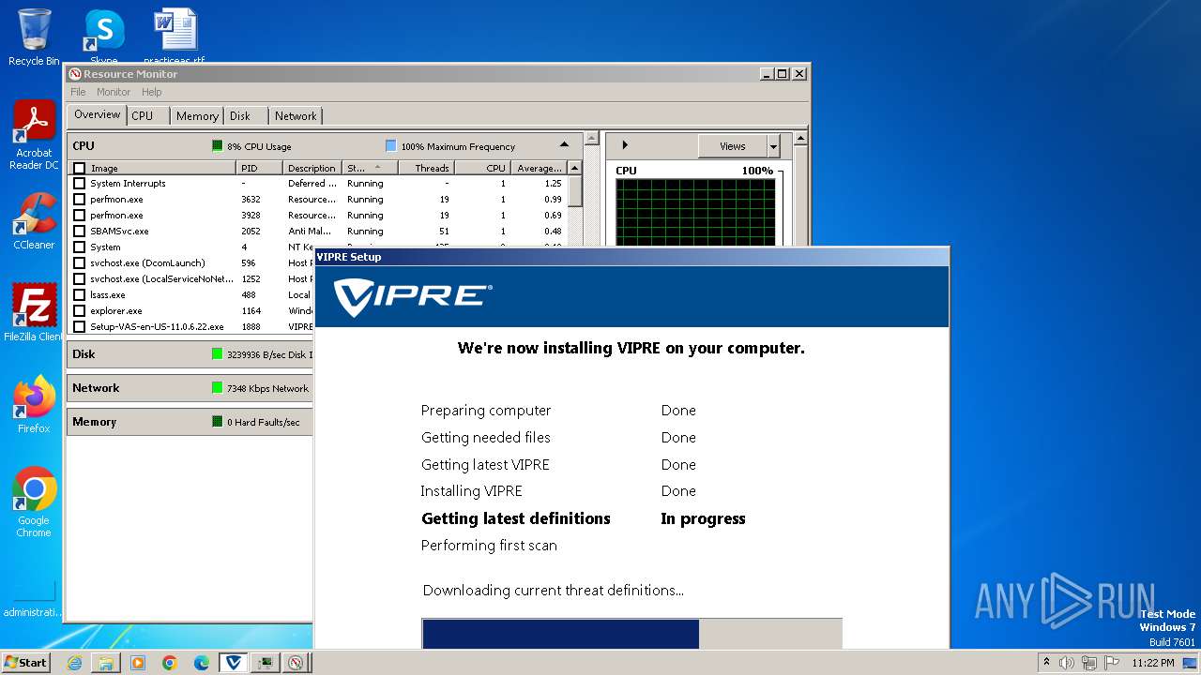Check the System PID 4 checkbox
Screen dimensions: 1201x675
[80, 247]
